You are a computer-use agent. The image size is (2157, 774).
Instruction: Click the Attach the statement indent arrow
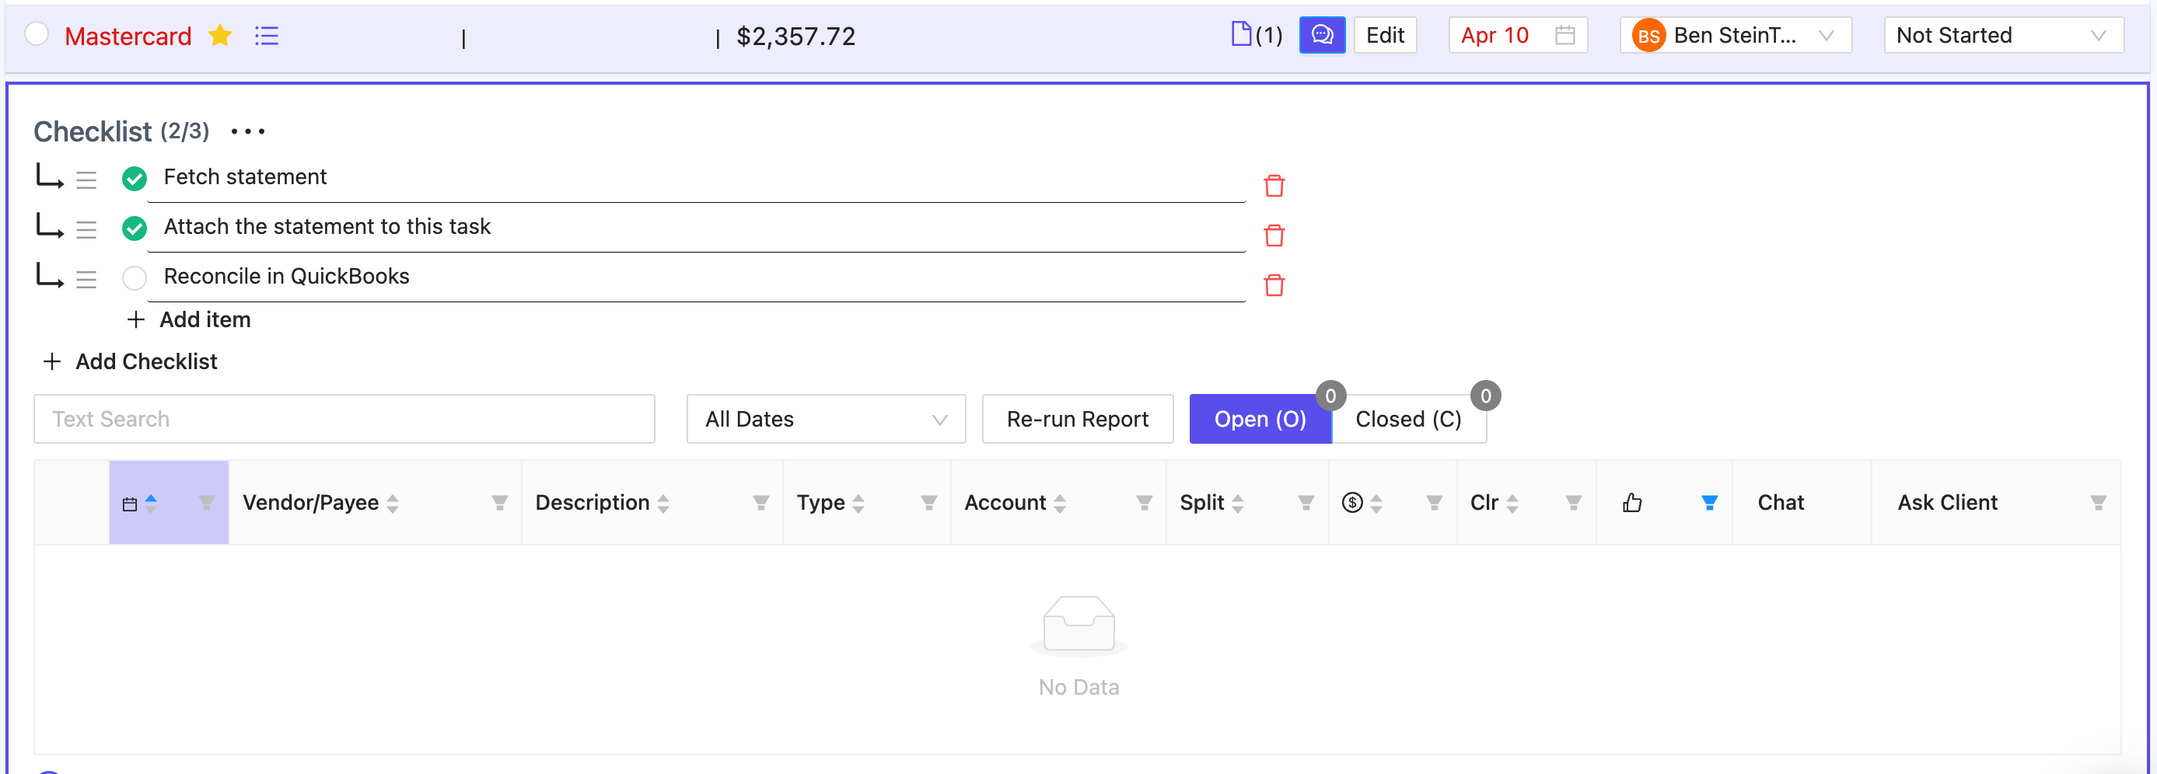click(50, 226)
